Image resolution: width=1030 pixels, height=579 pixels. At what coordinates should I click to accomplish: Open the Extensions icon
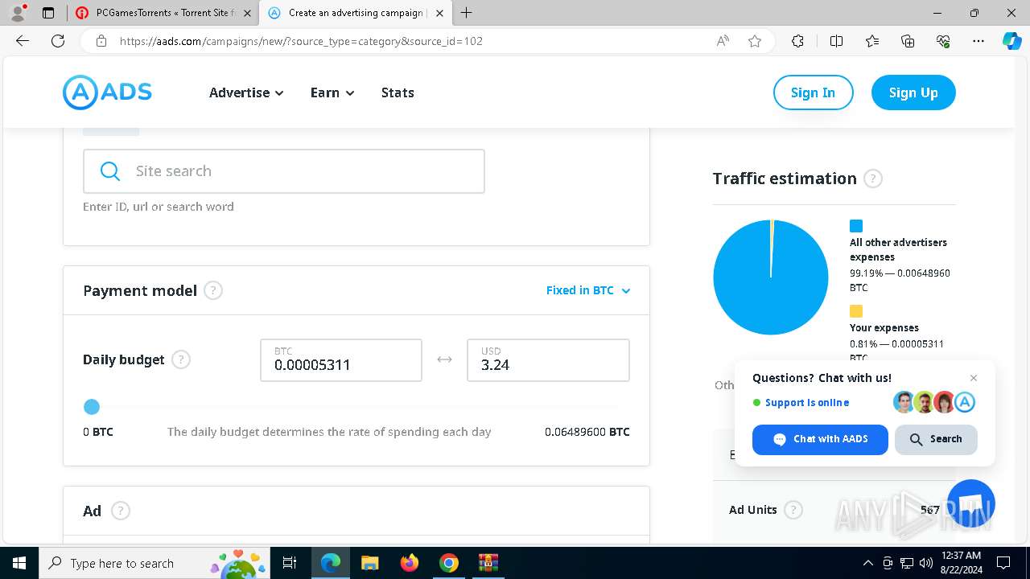(797, 41)
